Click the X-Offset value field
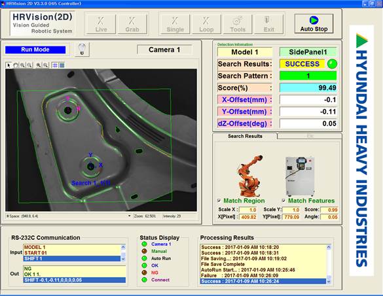383x296 pixels. [x=308, y=100]
